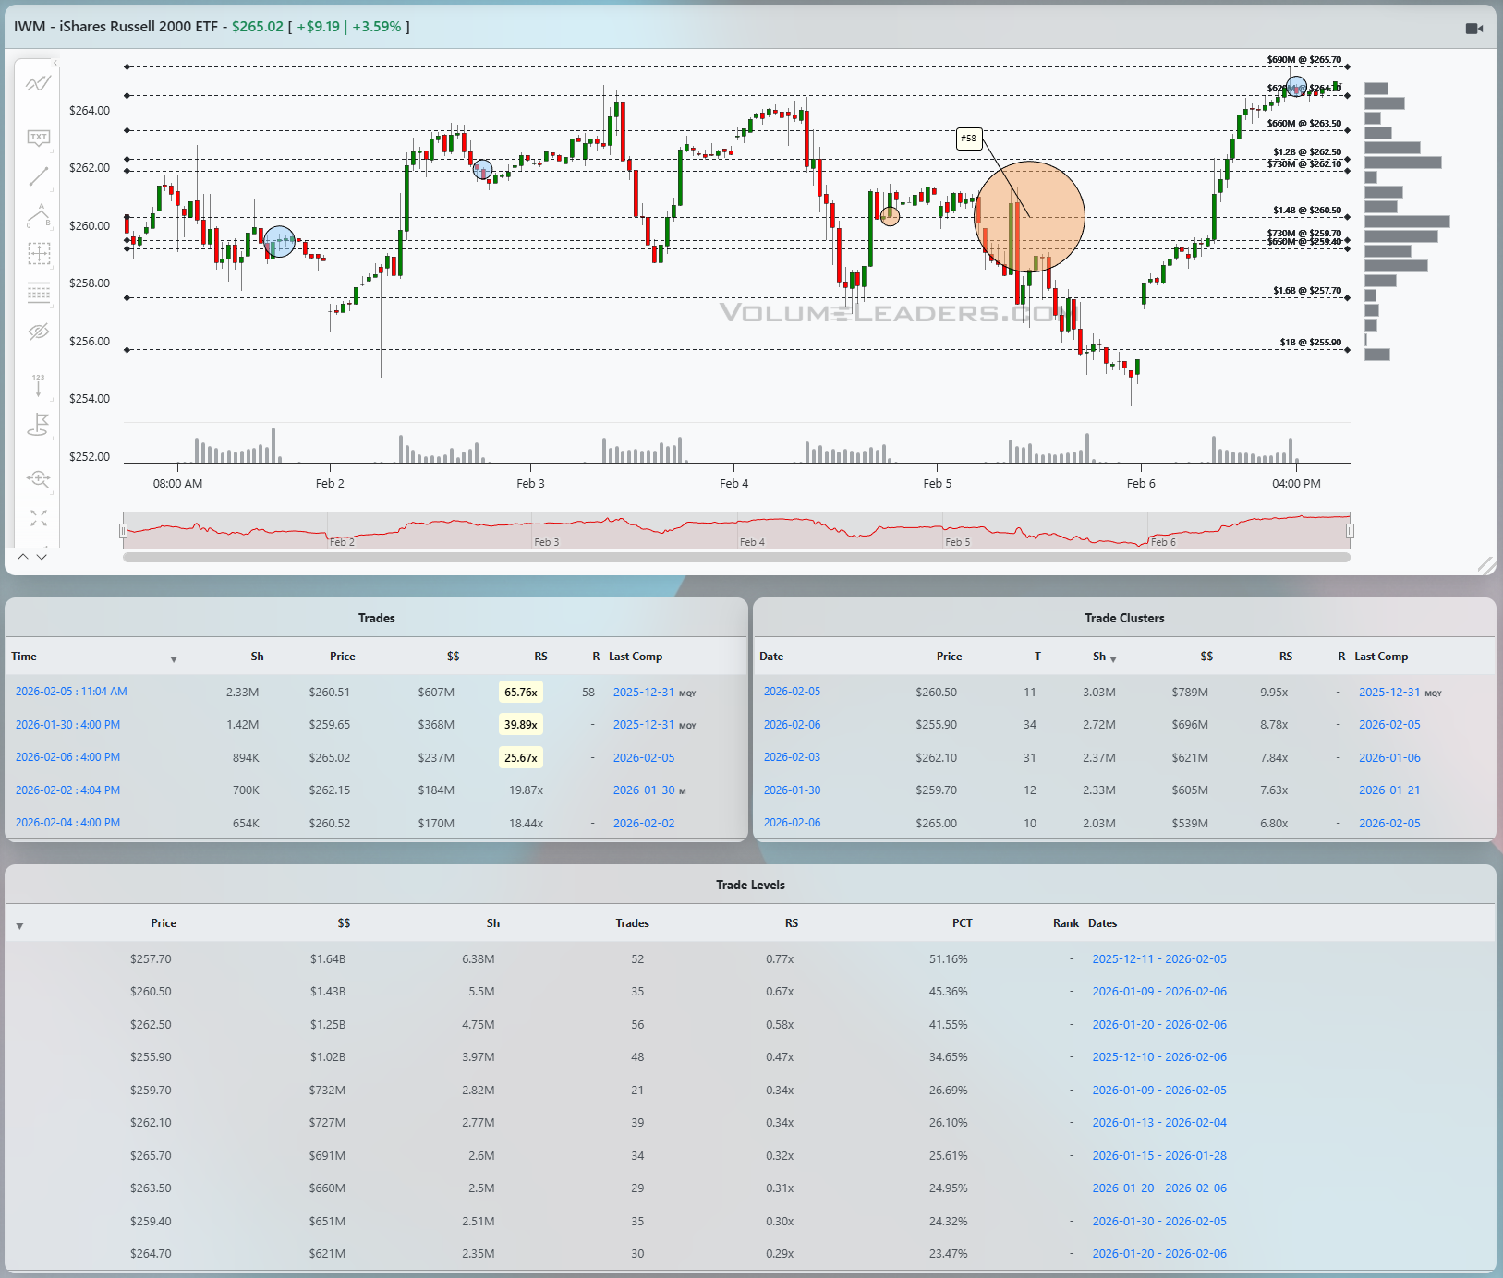Click the blue trade bubble before Feb 2
Screen dimensions: 1503x1278
(279, 242)
